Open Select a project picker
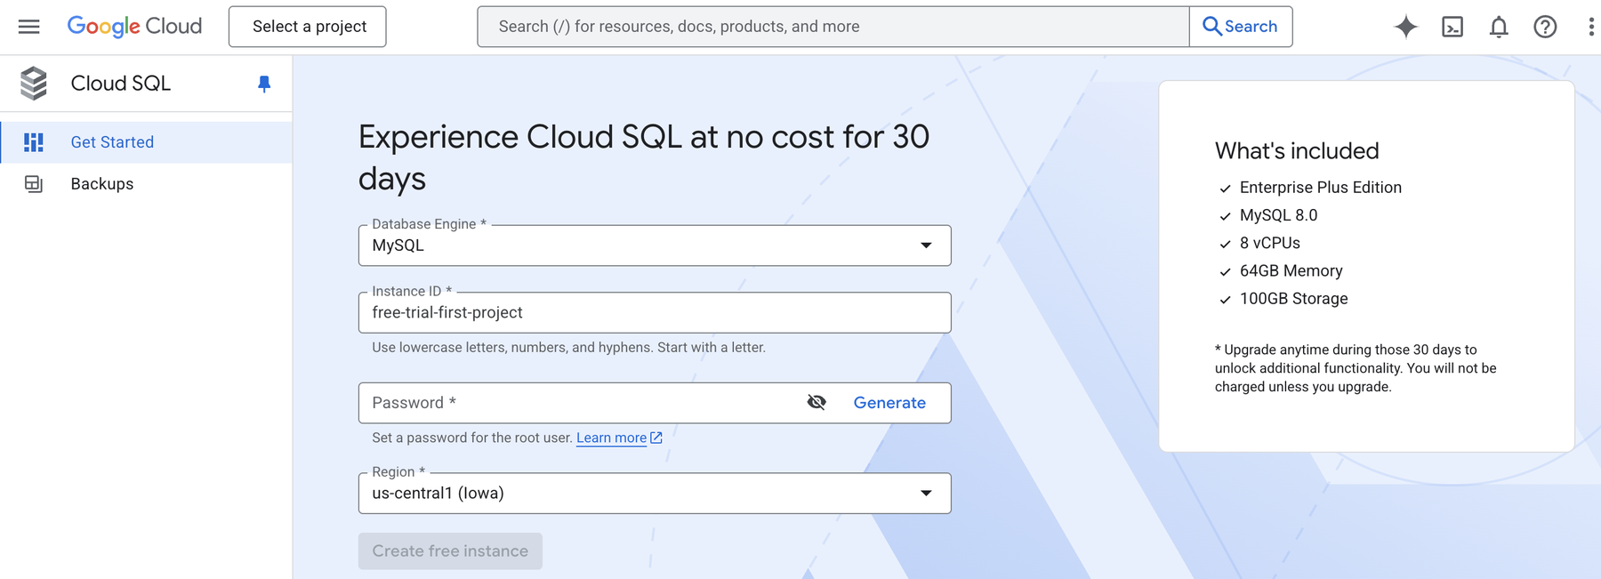1601x579 pixels. click(x=308, y=27)
